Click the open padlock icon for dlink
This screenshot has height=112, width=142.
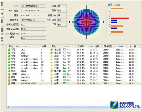(51, 71)
